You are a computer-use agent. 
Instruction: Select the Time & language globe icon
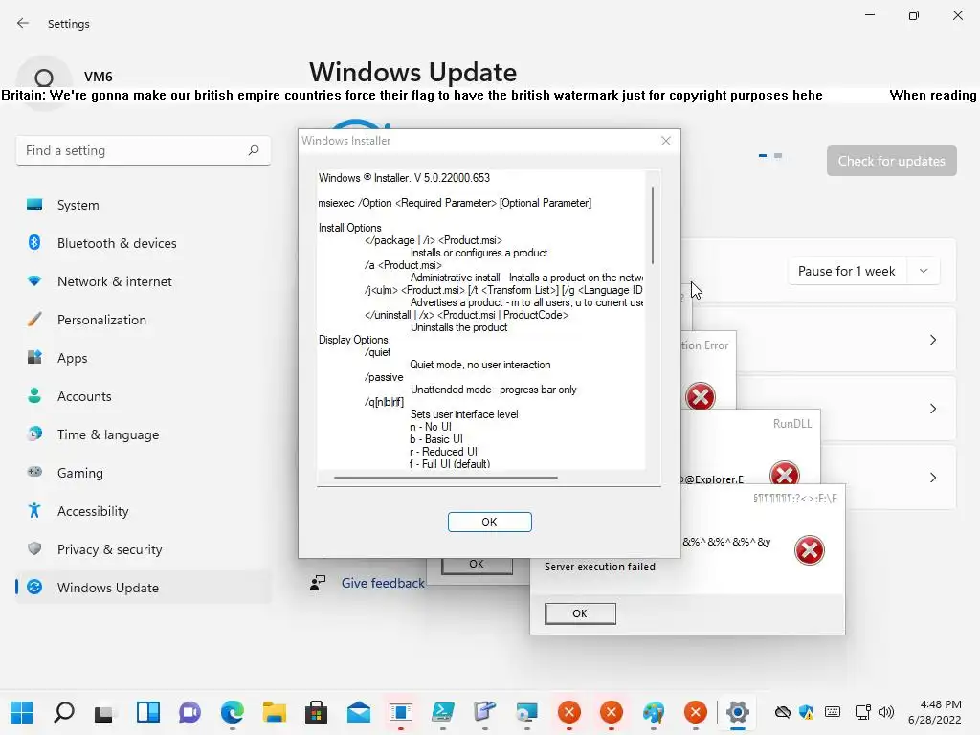tap(34, 434)
